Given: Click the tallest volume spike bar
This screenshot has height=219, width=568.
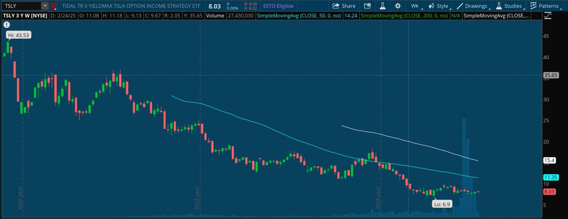Looking at the screenshot, I should click(464, 167).
